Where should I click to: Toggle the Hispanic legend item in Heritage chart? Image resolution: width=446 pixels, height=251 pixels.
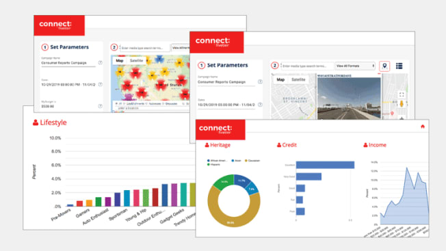[x=213, y=165]
